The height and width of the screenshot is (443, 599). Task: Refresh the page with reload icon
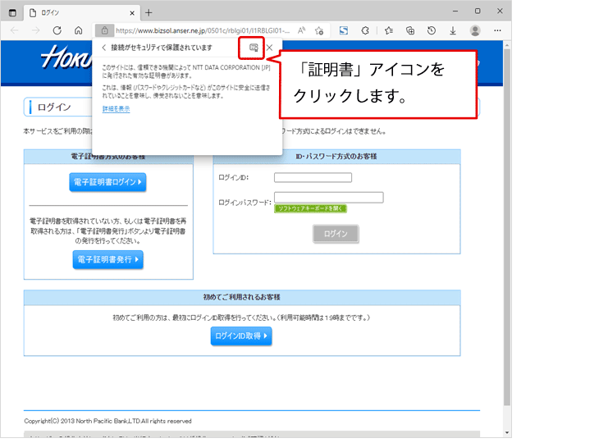tap(57, 30)
